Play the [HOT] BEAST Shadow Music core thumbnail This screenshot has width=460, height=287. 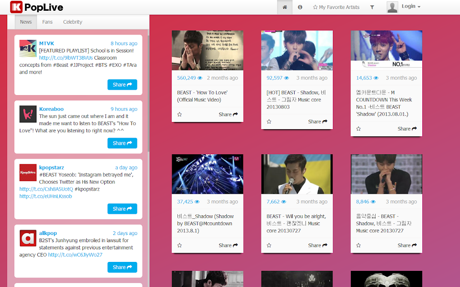click(297, 50)
